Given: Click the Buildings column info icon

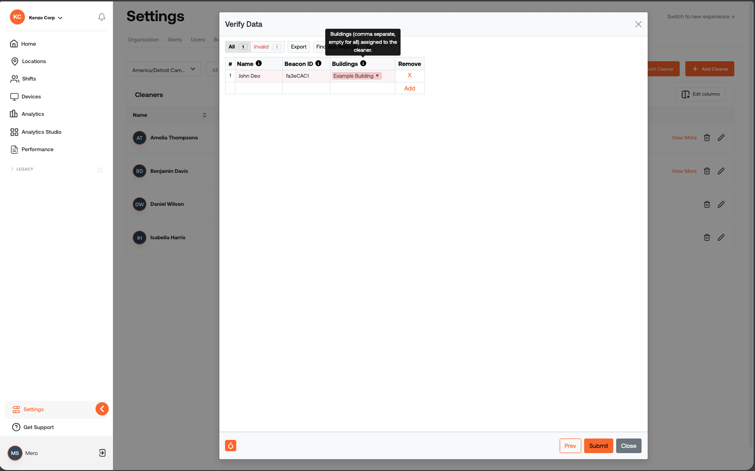Looking at the screenshot, I should (363, 63).
